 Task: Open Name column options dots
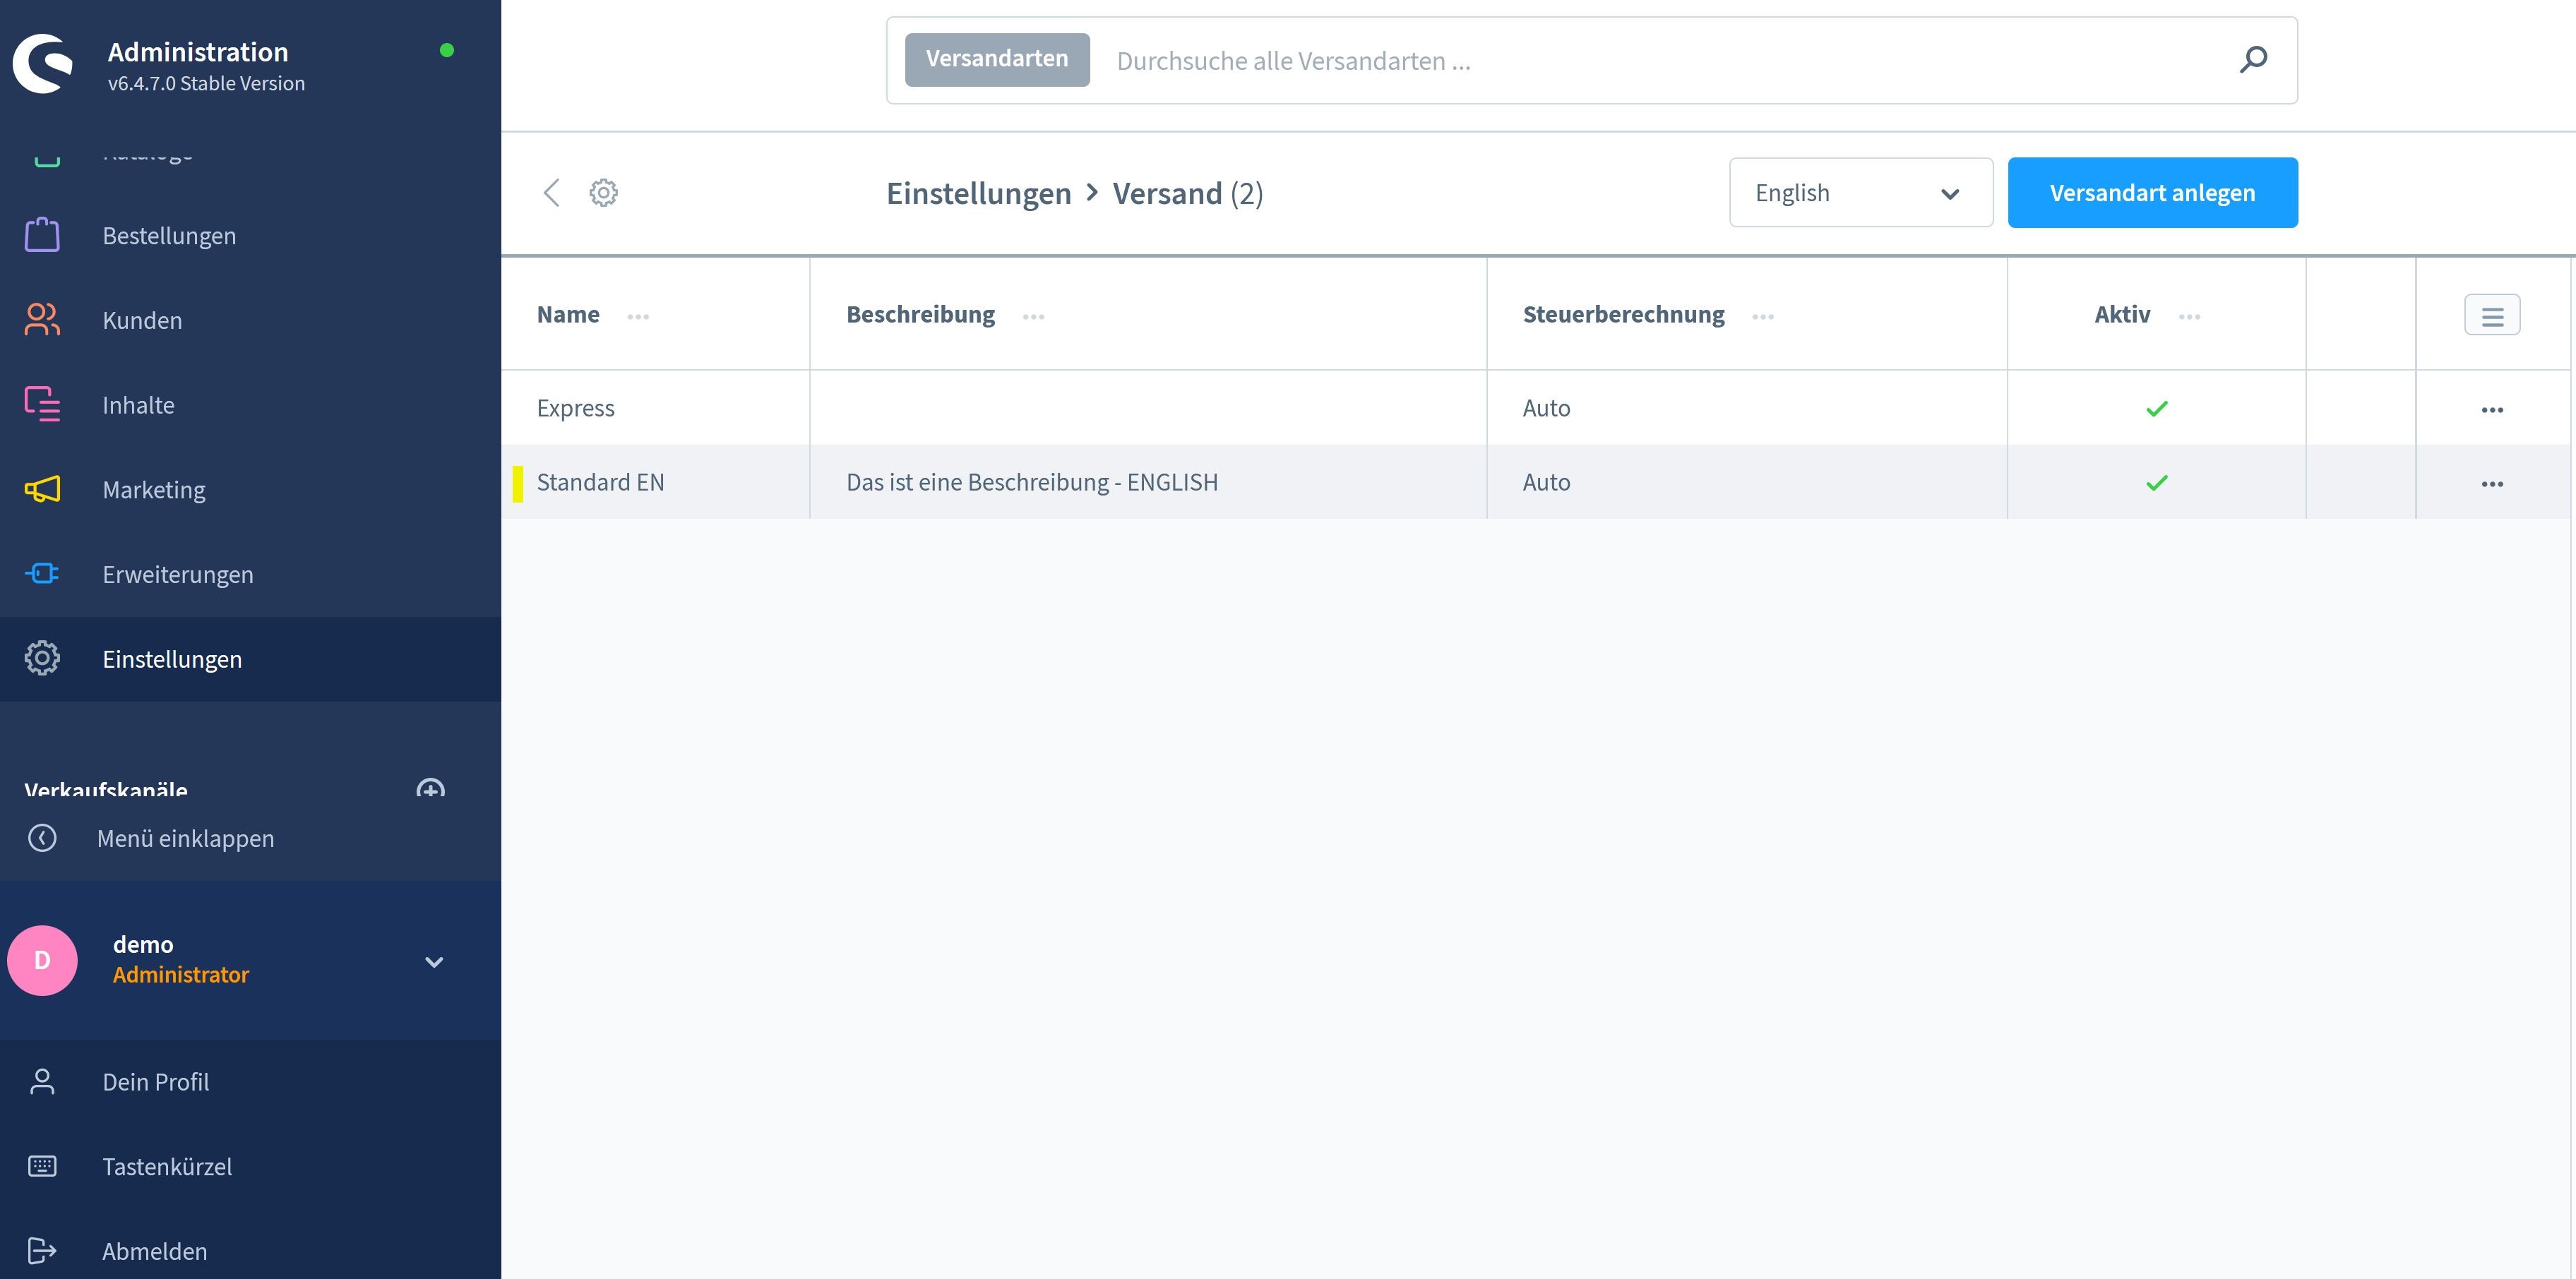pyautogui.click(x=638, y=317)
